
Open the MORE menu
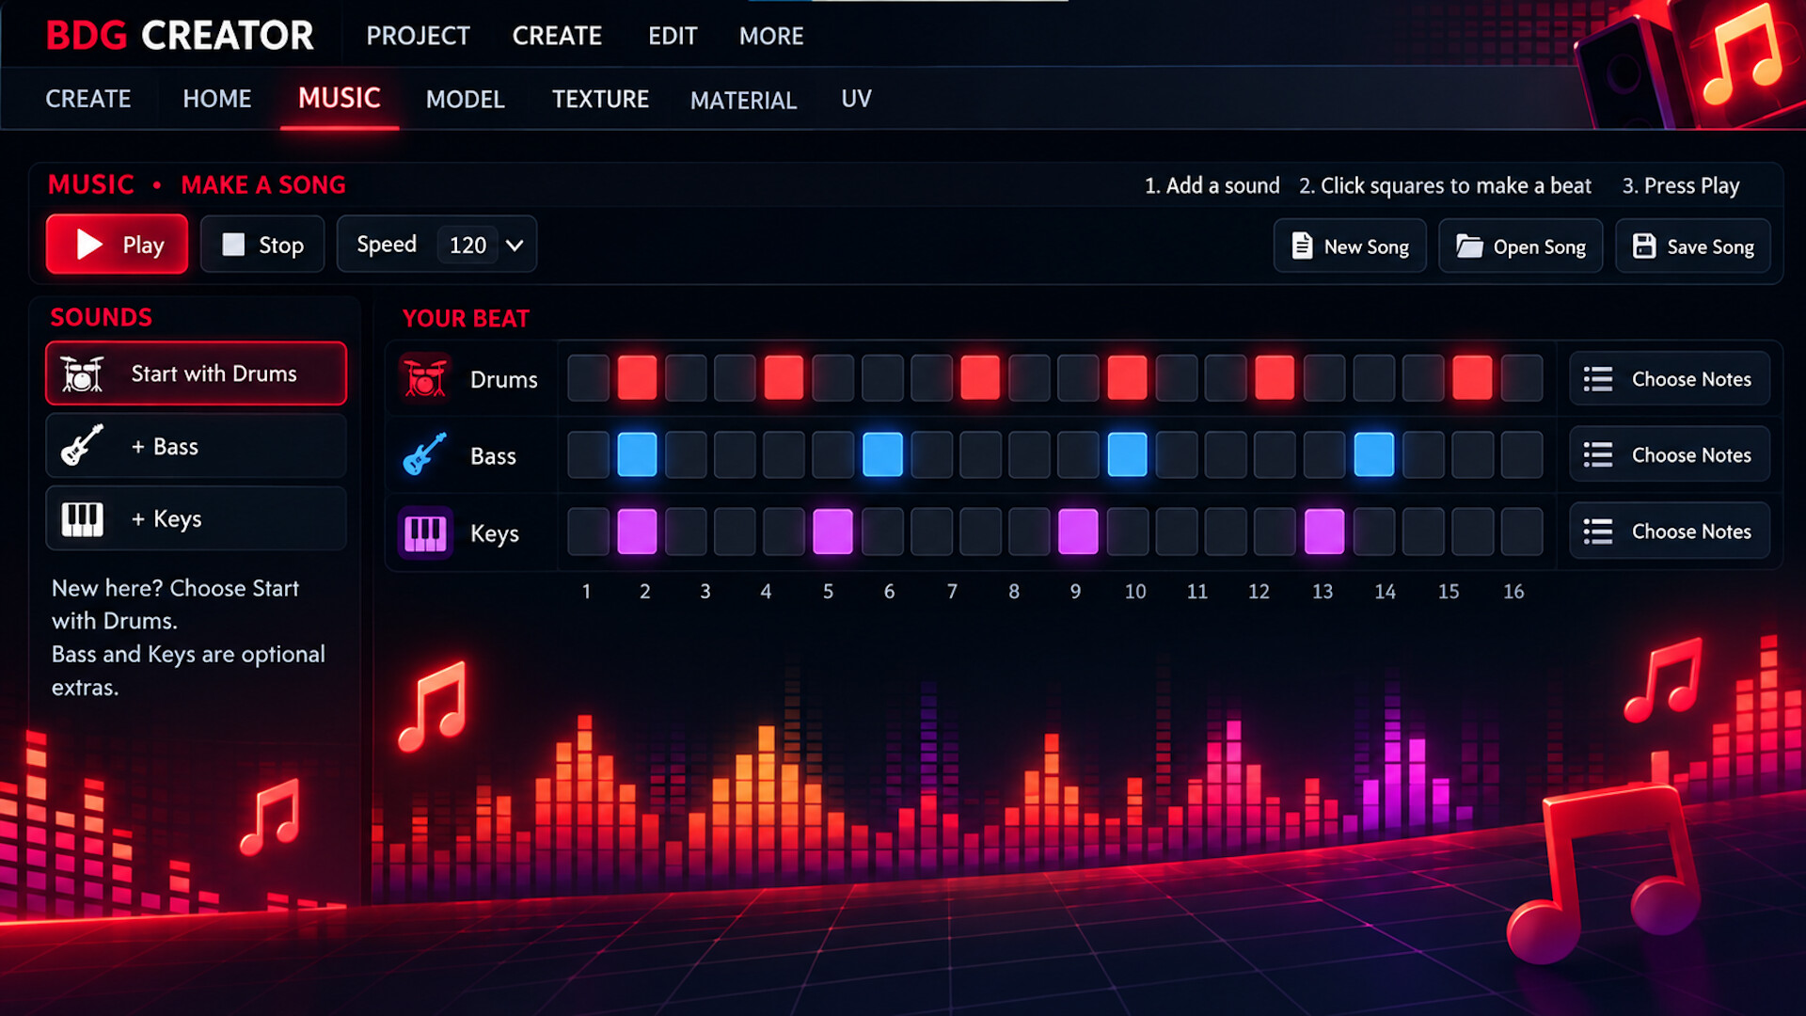pyautogui.click(x=771, y=36)
